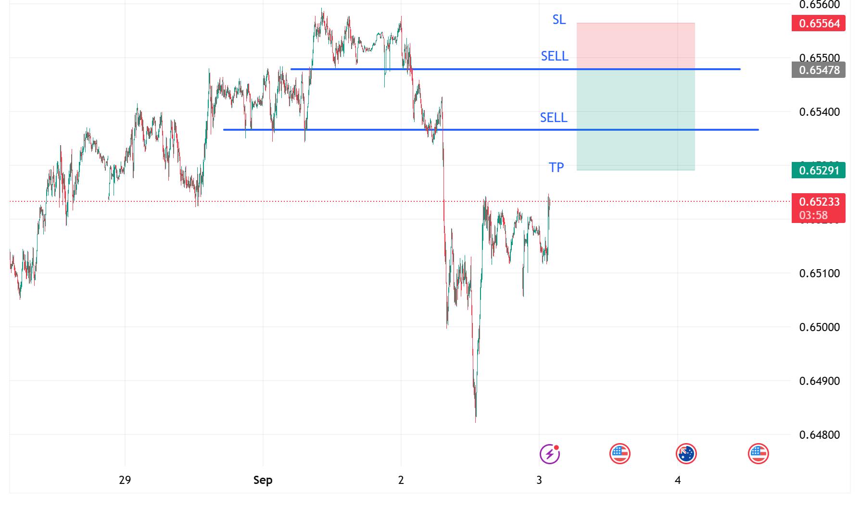Click the 29 date label on time axis
Screen dimensions: 860x507
125,480
